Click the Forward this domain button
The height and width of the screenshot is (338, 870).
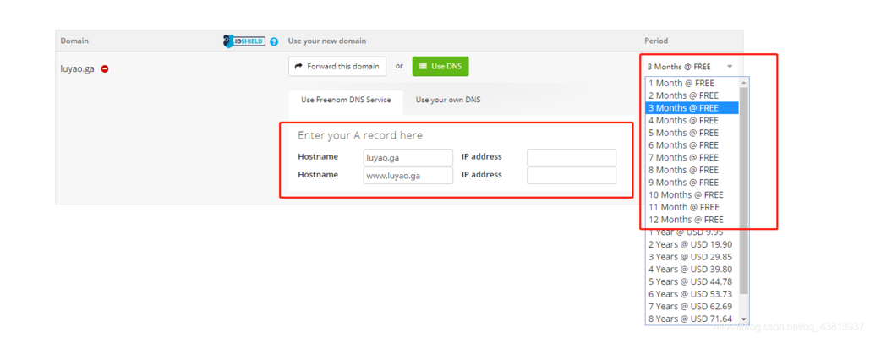point(337,67)
